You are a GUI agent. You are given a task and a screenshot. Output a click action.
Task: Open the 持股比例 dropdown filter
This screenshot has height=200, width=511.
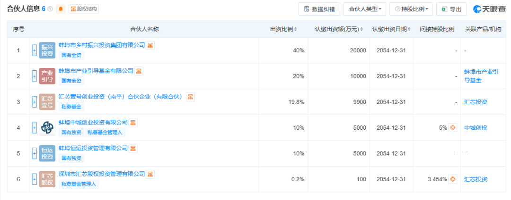point(410,9)
